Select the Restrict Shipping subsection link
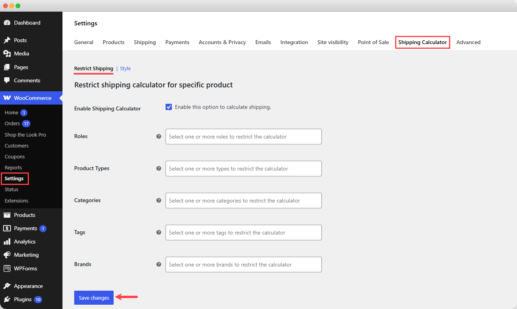The height and width of the screenshot is (309, 517). click(94, 68)
